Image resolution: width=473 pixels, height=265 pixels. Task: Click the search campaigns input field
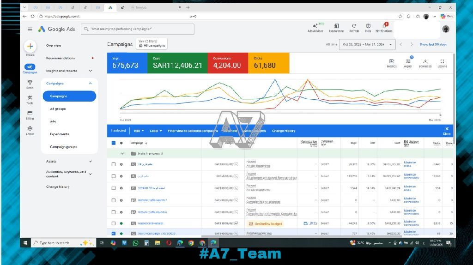pos(139,29)
